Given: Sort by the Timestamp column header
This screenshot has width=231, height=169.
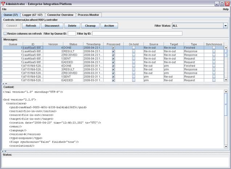Looking at the screenshot, I should [x=93, y=44].
